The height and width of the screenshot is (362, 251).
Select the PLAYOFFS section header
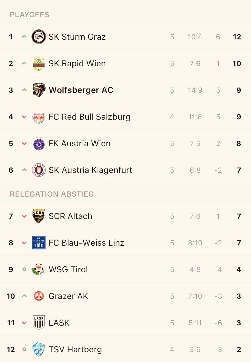click(x=30, y=15)
